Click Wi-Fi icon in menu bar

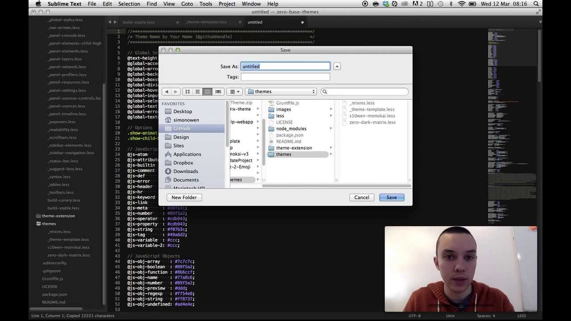462,4
